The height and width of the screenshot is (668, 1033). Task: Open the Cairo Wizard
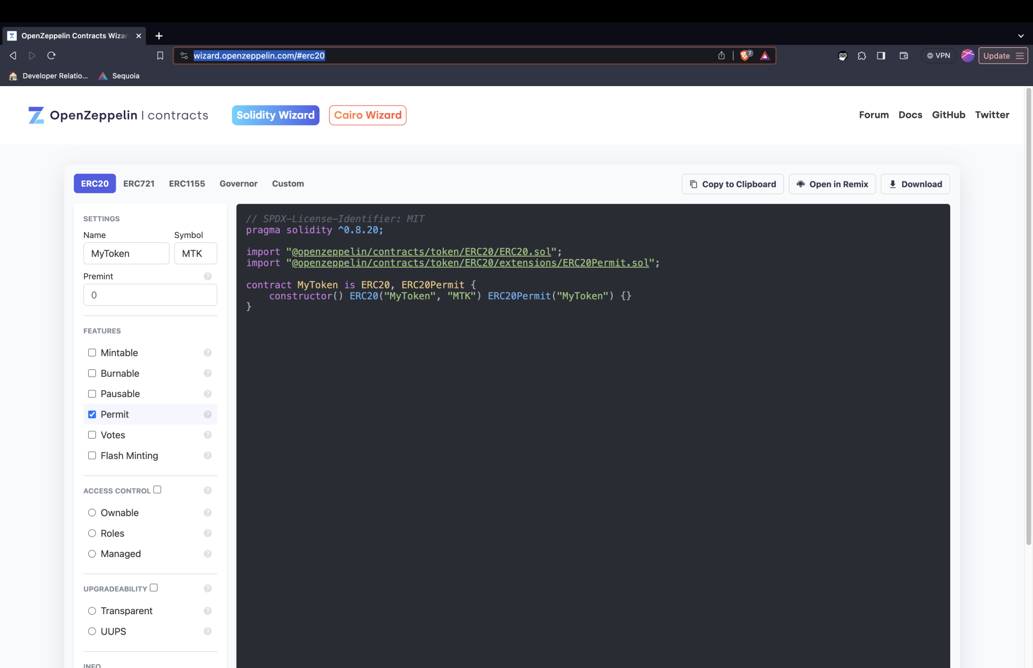(367, 115)
